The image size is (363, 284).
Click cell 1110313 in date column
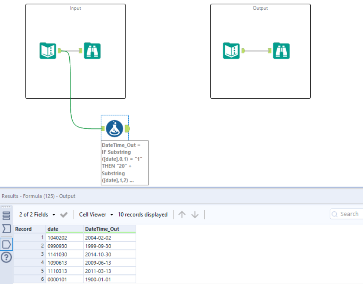[x=65, y=271]
